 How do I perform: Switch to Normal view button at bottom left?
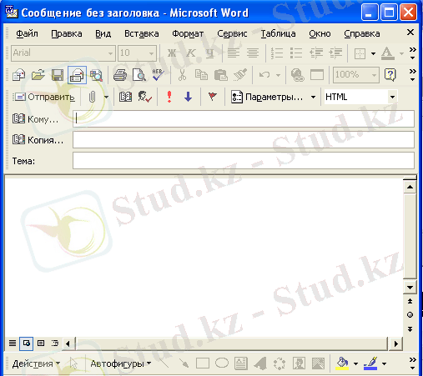point(13,343)
